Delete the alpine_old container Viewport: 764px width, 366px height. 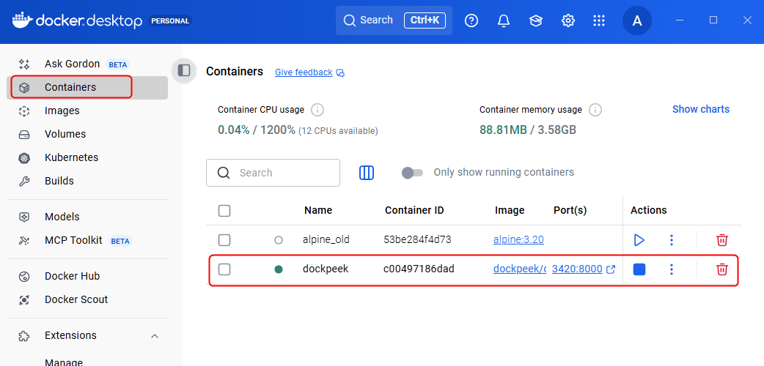pyautogui.click(x=721, y=240)
